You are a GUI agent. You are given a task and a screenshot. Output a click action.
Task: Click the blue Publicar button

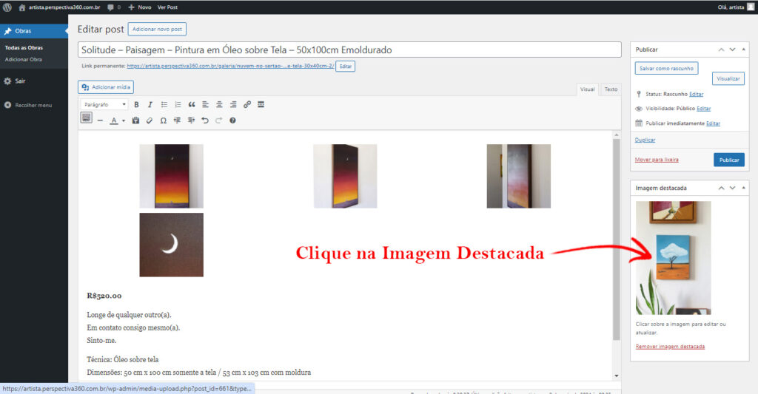click(x=729, y=160)
